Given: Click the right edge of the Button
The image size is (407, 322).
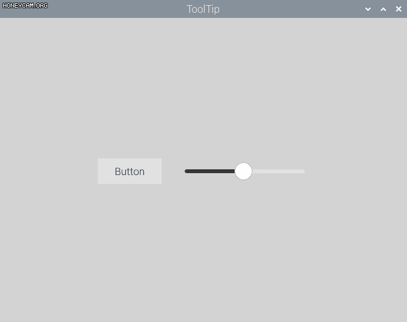Looking at the screenshot, I should [161, 171].
